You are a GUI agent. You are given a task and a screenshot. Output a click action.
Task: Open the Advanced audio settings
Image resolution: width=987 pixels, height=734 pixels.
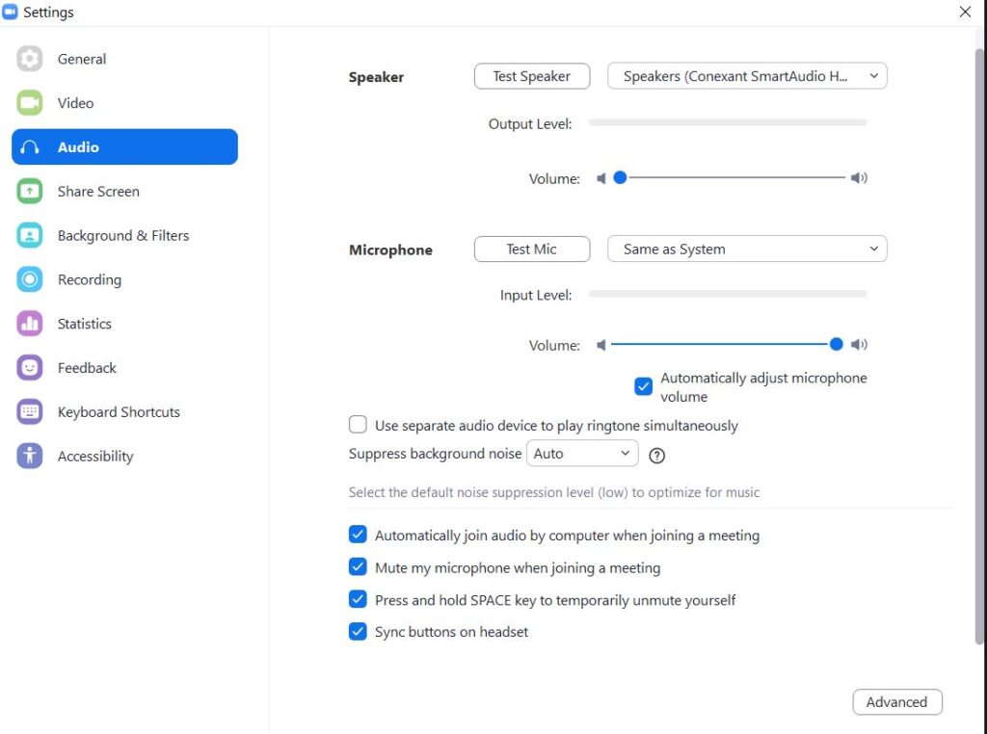click(896, 702)
